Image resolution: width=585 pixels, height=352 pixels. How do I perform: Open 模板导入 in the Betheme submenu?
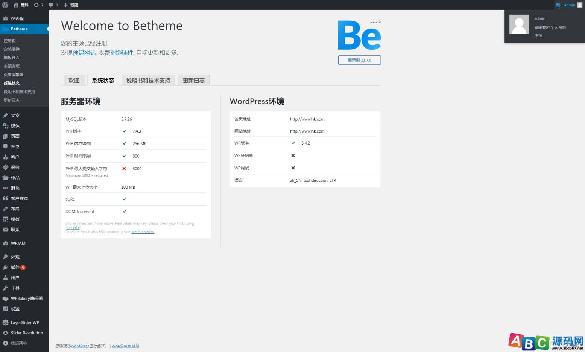click(x=12, y=58)
